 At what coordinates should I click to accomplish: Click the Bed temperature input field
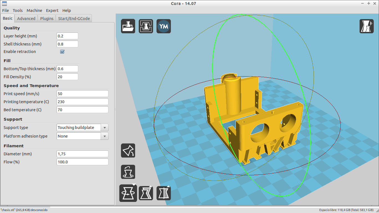coord(82,110)
